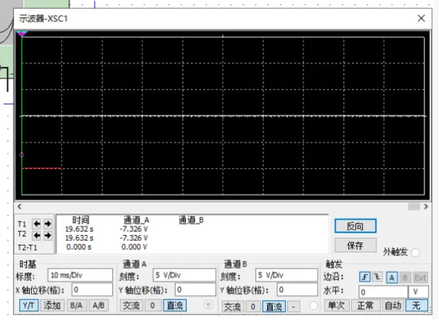Screen dimensions: 439x320
Task: Click the 反向 (reverse) button
Action: (356, 226)
